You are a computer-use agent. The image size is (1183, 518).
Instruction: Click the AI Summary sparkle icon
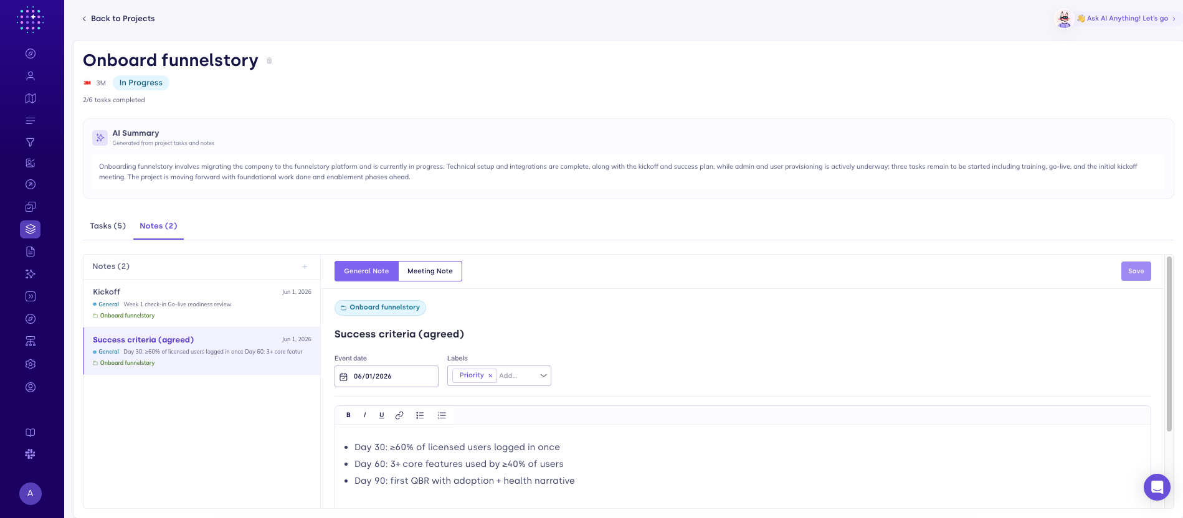click(x=100, y=138)
